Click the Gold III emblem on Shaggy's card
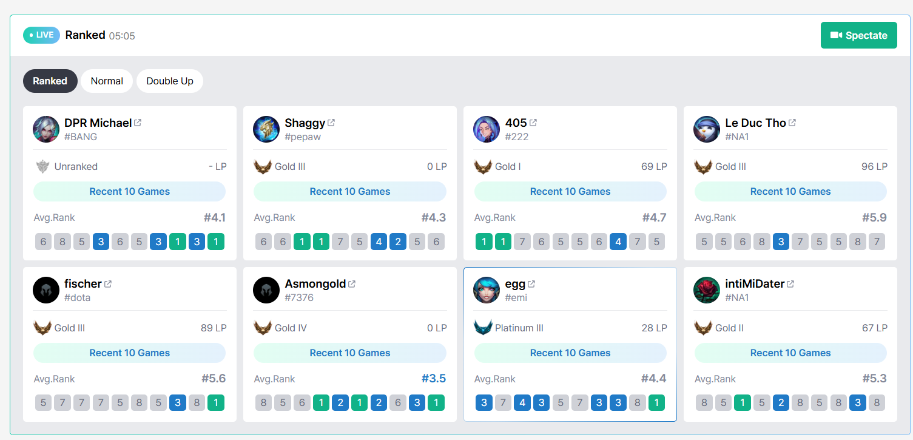 (263, 166)
